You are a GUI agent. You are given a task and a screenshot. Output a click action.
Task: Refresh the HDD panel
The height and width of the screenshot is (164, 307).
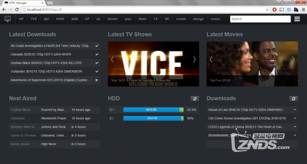(195, 99)
